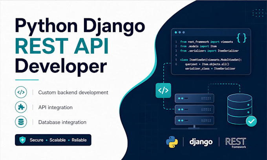267x160 pixels.
Task: Click the word "Reliable" in the badge
Action: (79, 140)
